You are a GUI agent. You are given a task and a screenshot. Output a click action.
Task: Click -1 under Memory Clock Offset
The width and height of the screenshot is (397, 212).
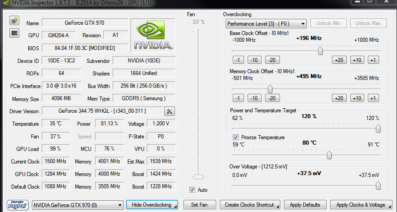click(238, 98)
